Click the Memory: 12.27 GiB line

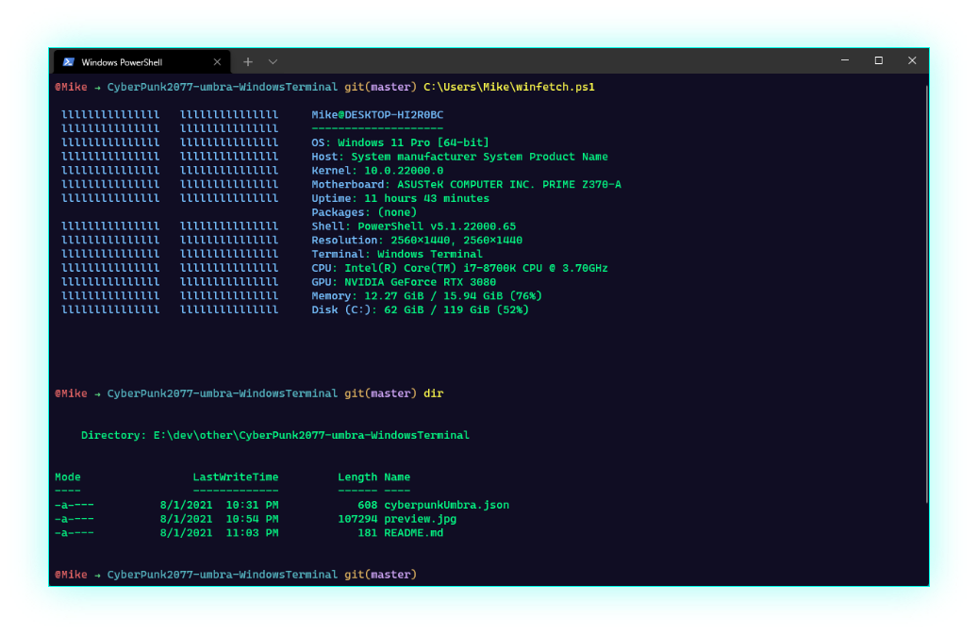tap(426, 295)
